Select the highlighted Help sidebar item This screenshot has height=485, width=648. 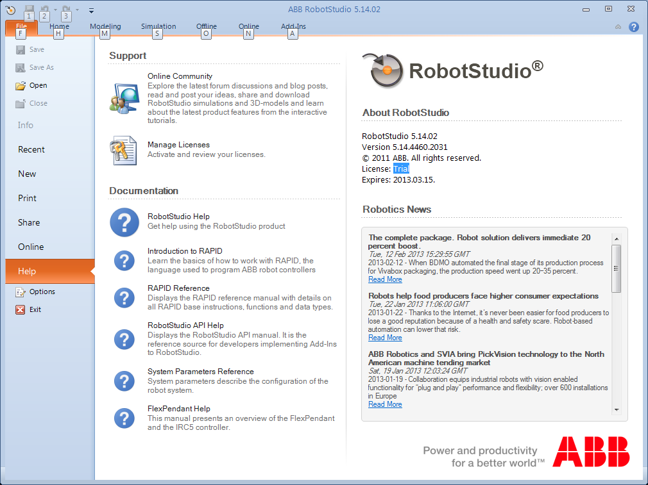(x=50, y=271)
